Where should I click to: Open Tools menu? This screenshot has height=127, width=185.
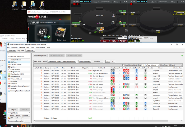(33, 48)
